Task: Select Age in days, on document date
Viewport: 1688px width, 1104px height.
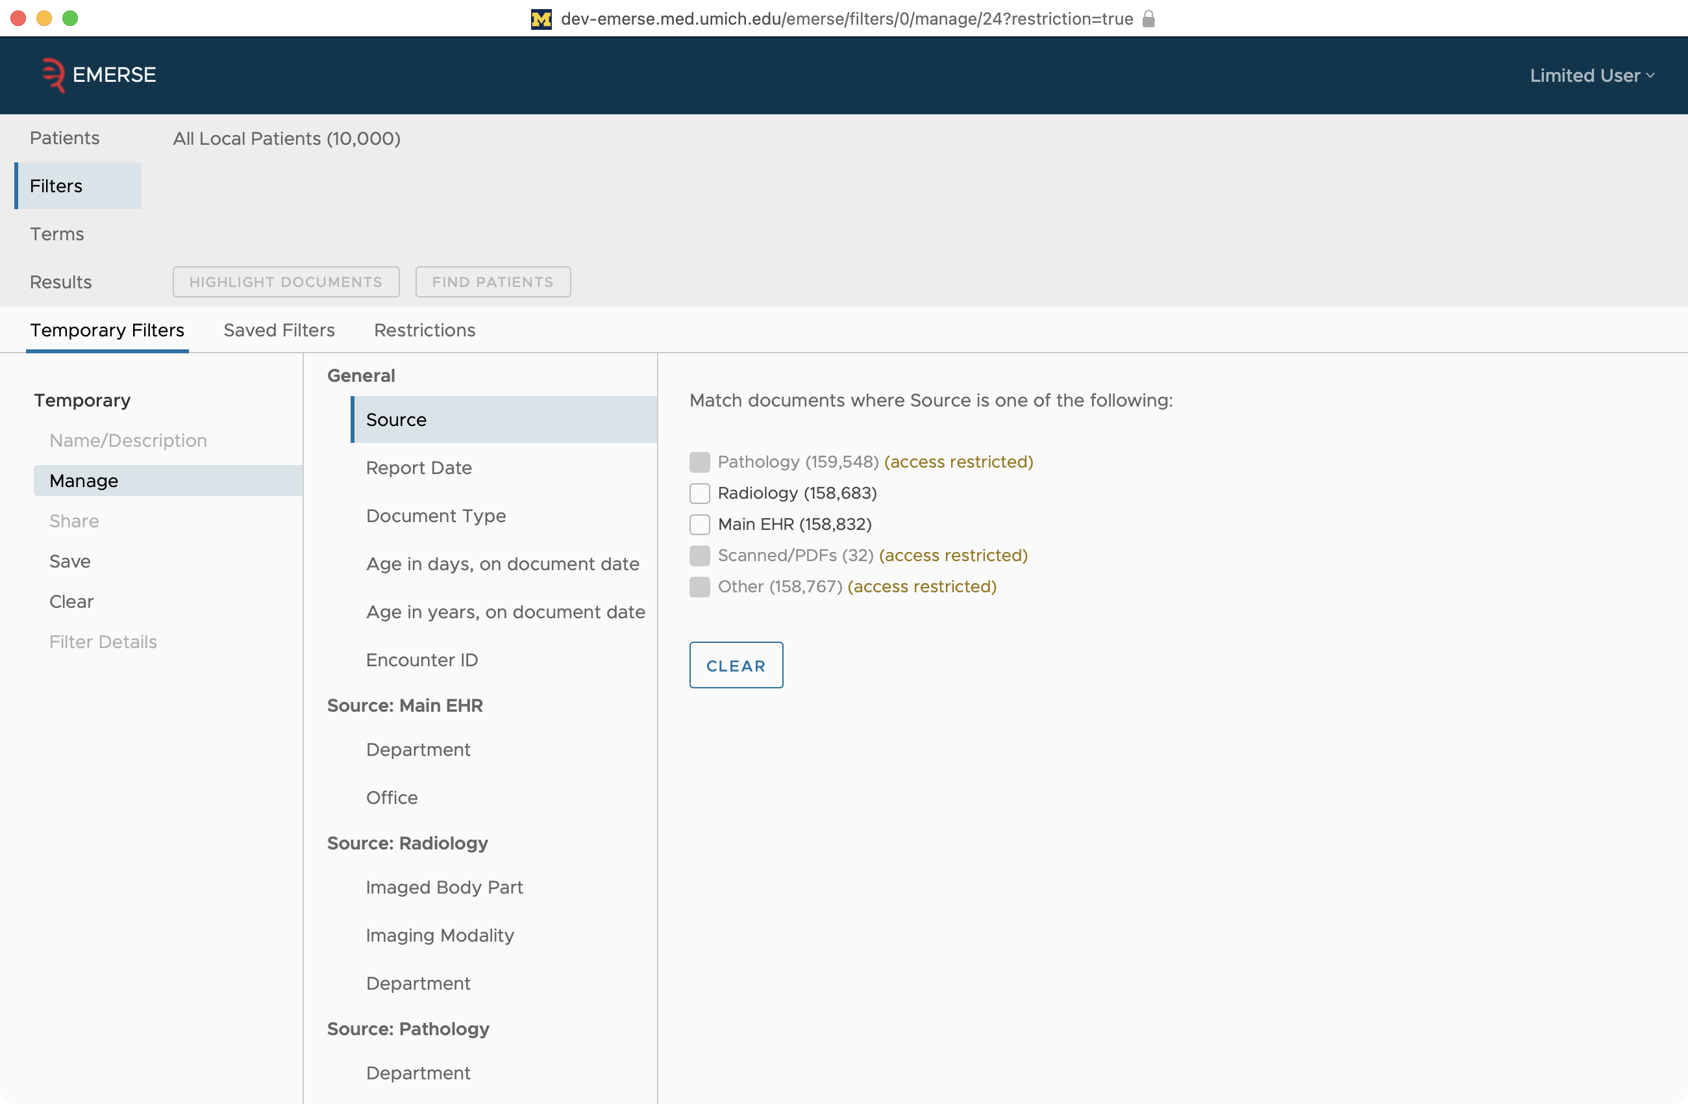Action: 504,564
